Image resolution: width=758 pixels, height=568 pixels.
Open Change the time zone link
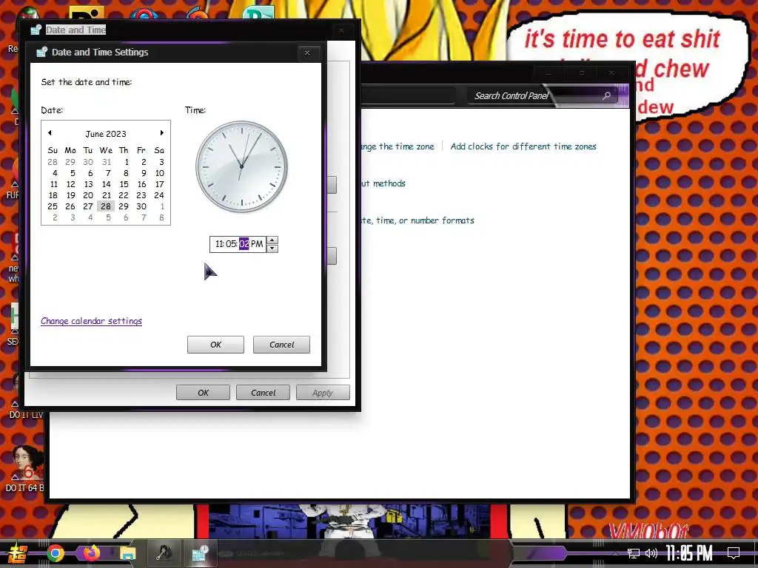click(x=398, y=146)
